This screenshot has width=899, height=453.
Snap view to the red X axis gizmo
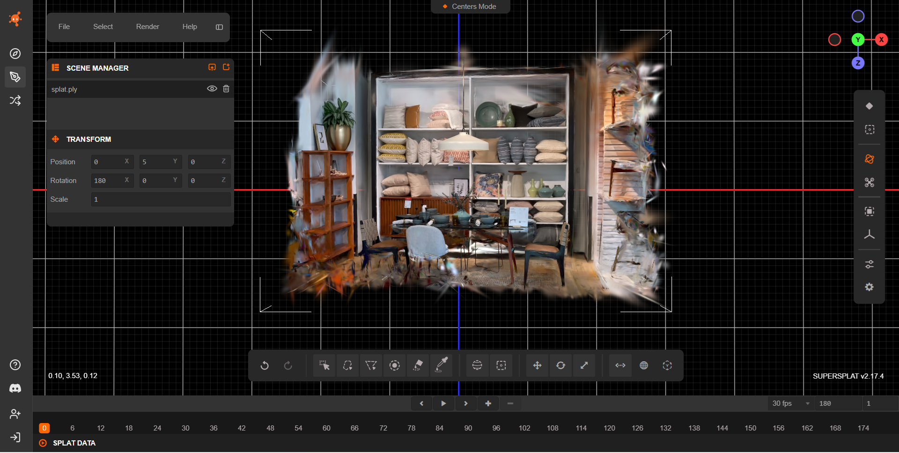pyautogui.click(x=881, y=40)
